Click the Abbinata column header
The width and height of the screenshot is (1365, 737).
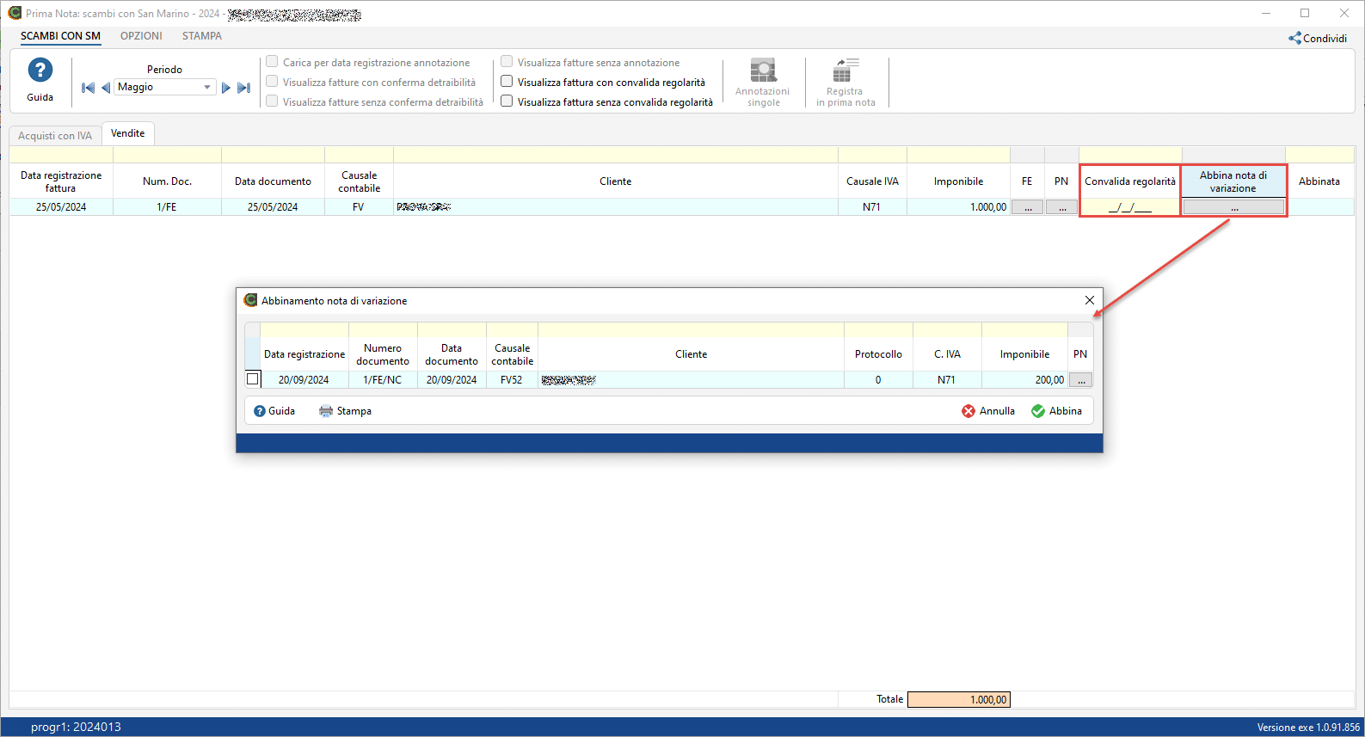click(x=1319, y=181)
